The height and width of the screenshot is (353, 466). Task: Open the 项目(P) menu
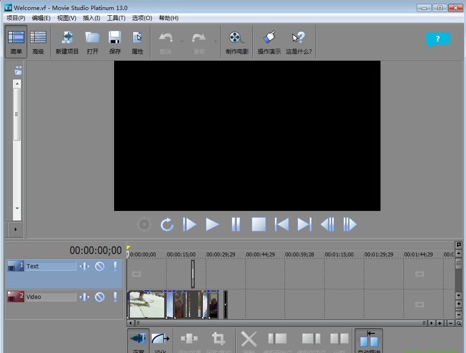pyautogui.click(x=16, y=18)
